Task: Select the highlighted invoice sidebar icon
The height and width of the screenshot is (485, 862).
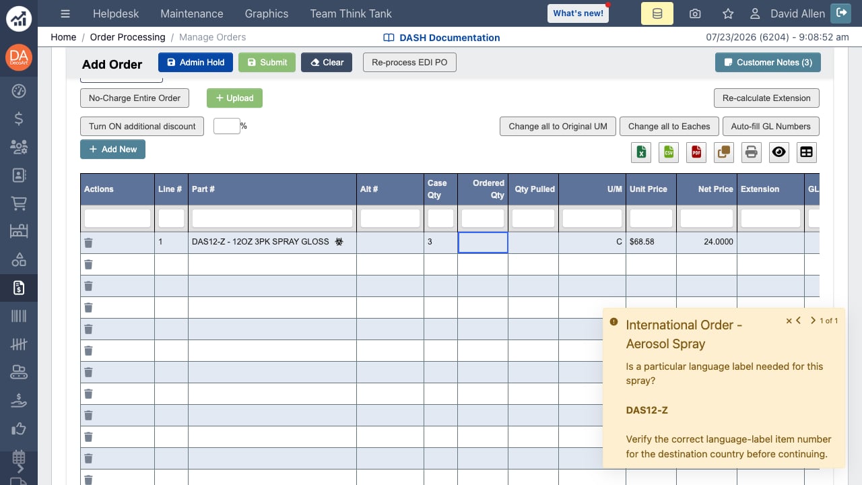Action: click(x=19, y=288)
